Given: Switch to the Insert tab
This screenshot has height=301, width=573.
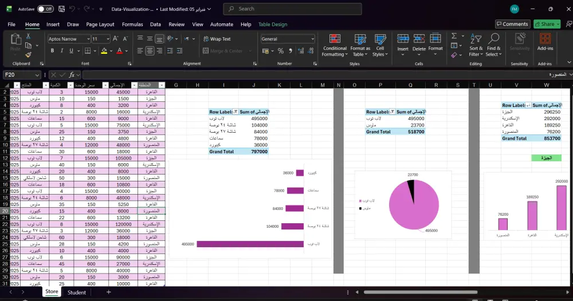Looking at the screenshot, I should point(53,25).
